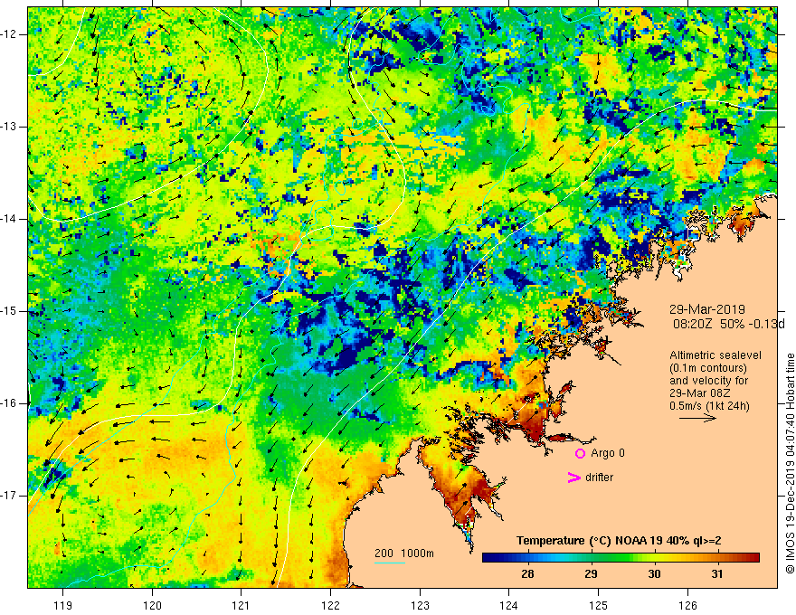
Task: Click the latitude axis label -15
Action: coord(9,311)
